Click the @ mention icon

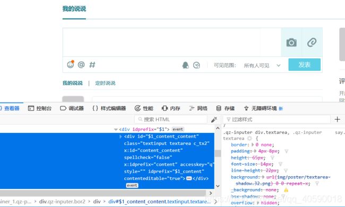click(x=81, y=65)
